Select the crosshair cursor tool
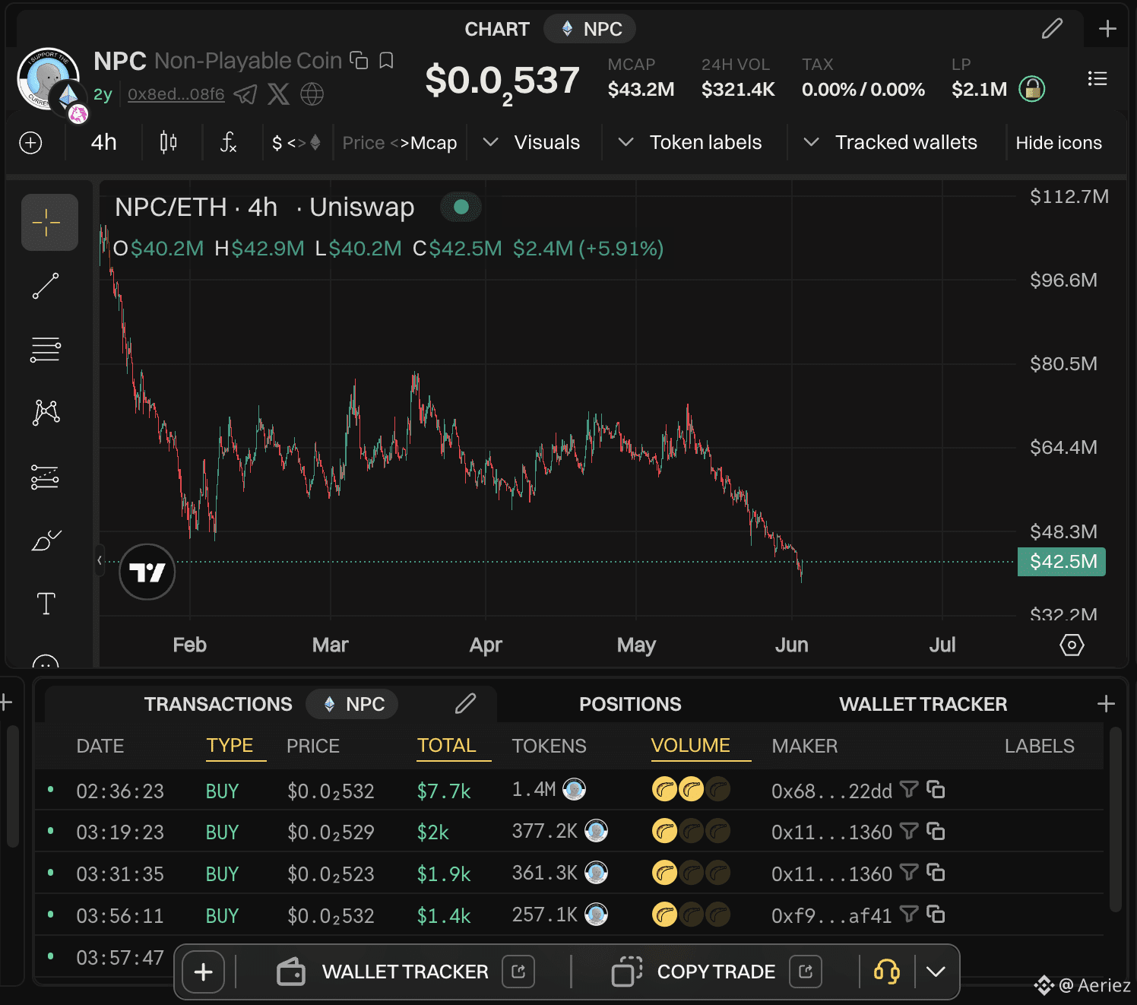The width and height of the screenshot is (1137, 1005). [x=49, y=223]
